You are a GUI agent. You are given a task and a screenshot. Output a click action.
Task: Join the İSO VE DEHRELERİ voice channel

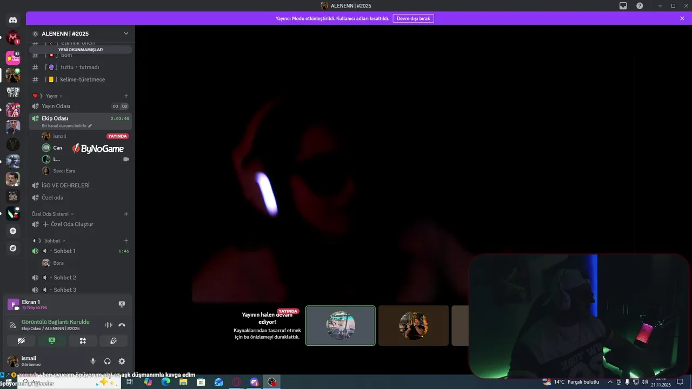(80, 185)
